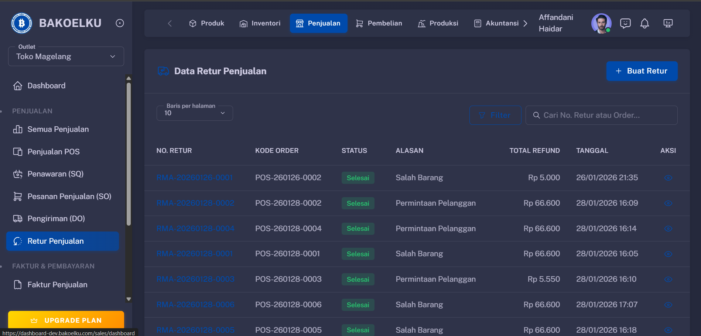View details of RMA-20260126-0001 via eye icon
The image size is (701, 336).
click(668, 178)
